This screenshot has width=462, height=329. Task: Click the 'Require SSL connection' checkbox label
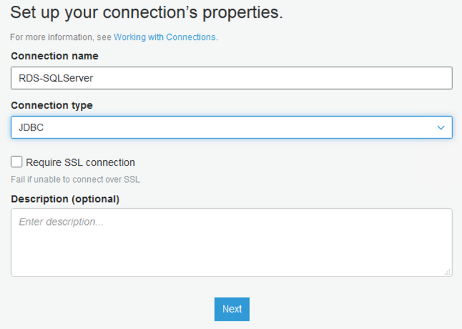coord(80,162)
